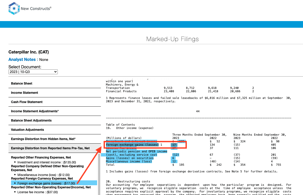Select the Balance Sheet tab
Screen dimensions: 303x195
pos(55,83)
